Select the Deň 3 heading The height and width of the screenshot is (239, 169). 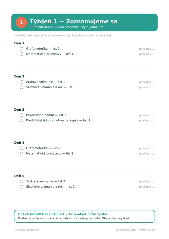click(x=19, y=110)
